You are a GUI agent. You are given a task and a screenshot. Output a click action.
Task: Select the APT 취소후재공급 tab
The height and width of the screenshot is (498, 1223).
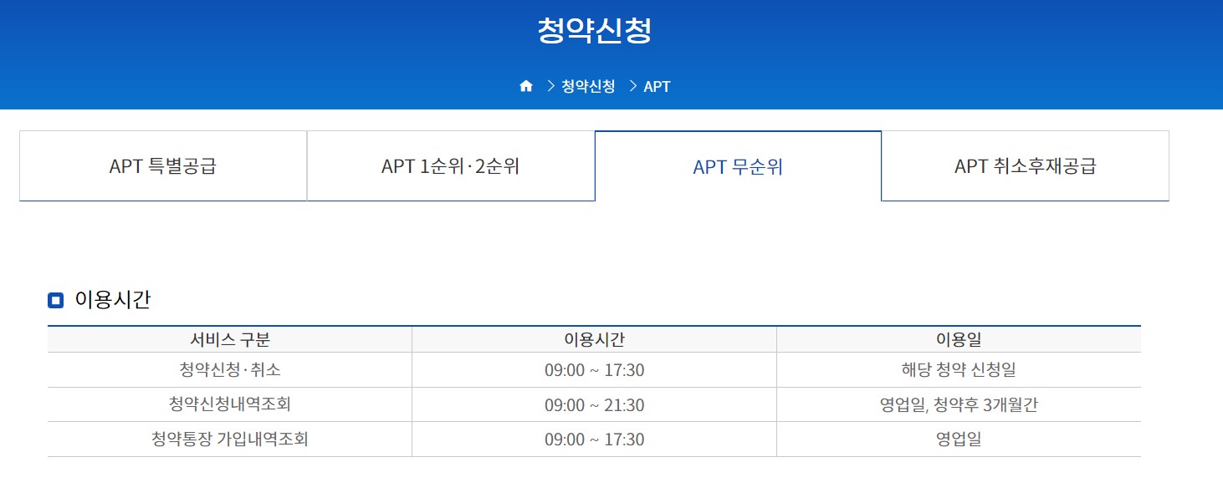coord(1025,165)
